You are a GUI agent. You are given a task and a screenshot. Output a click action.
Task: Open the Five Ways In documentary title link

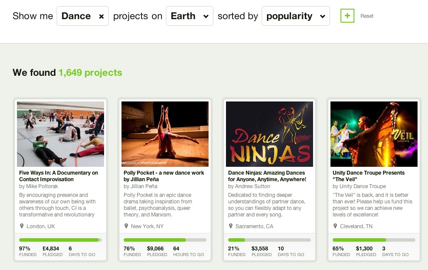coord(58,176)
